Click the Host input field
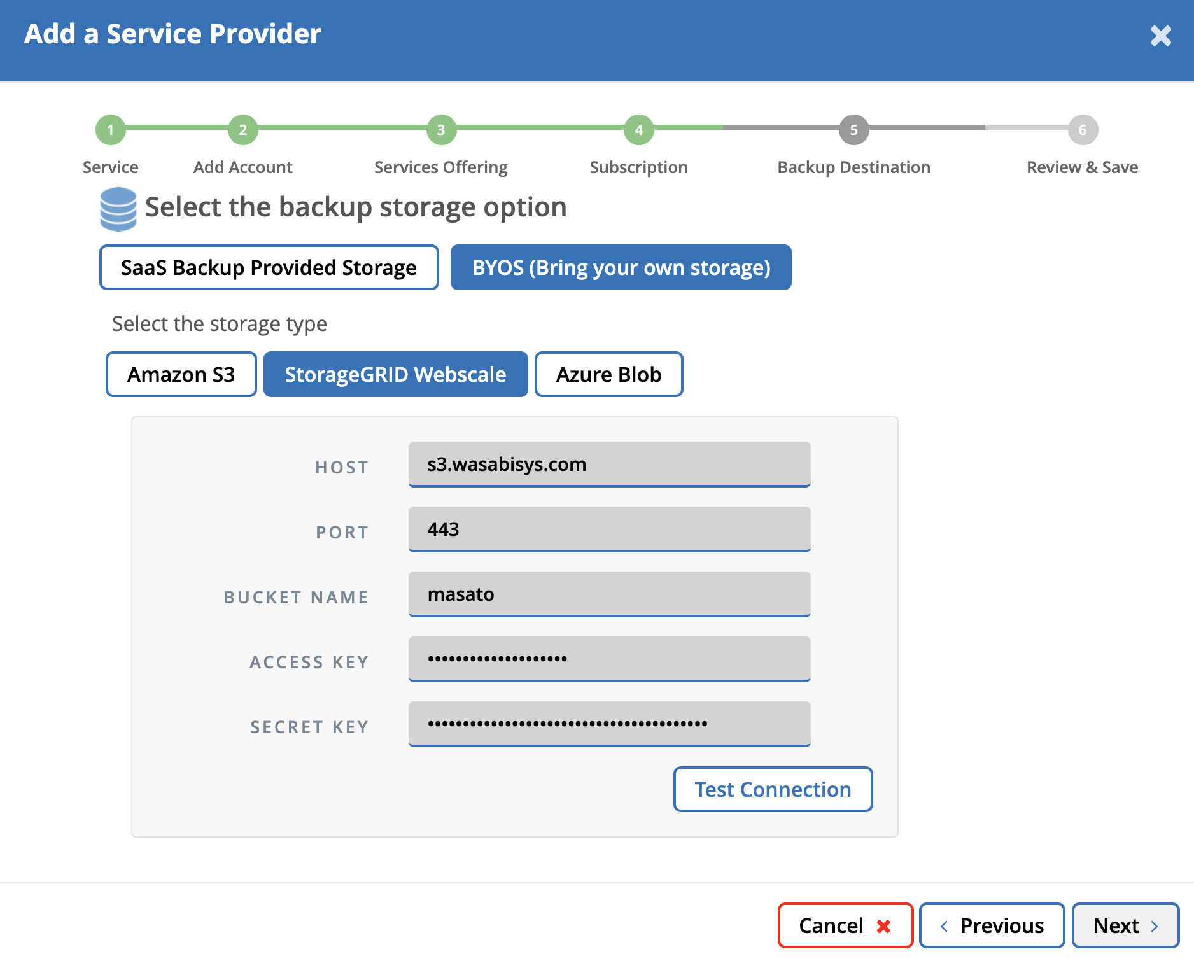Image resolution: width=1194 pixels, height=961 pixels. click(610, 465)
